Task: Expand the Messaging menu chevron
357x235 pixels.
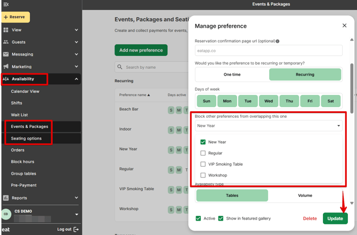Action: click(x=77, y=54)
